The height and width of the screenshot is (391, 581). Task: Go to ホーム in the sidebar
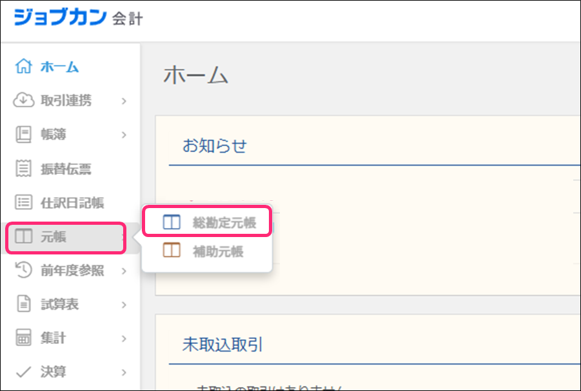click(x=59, y=66)
